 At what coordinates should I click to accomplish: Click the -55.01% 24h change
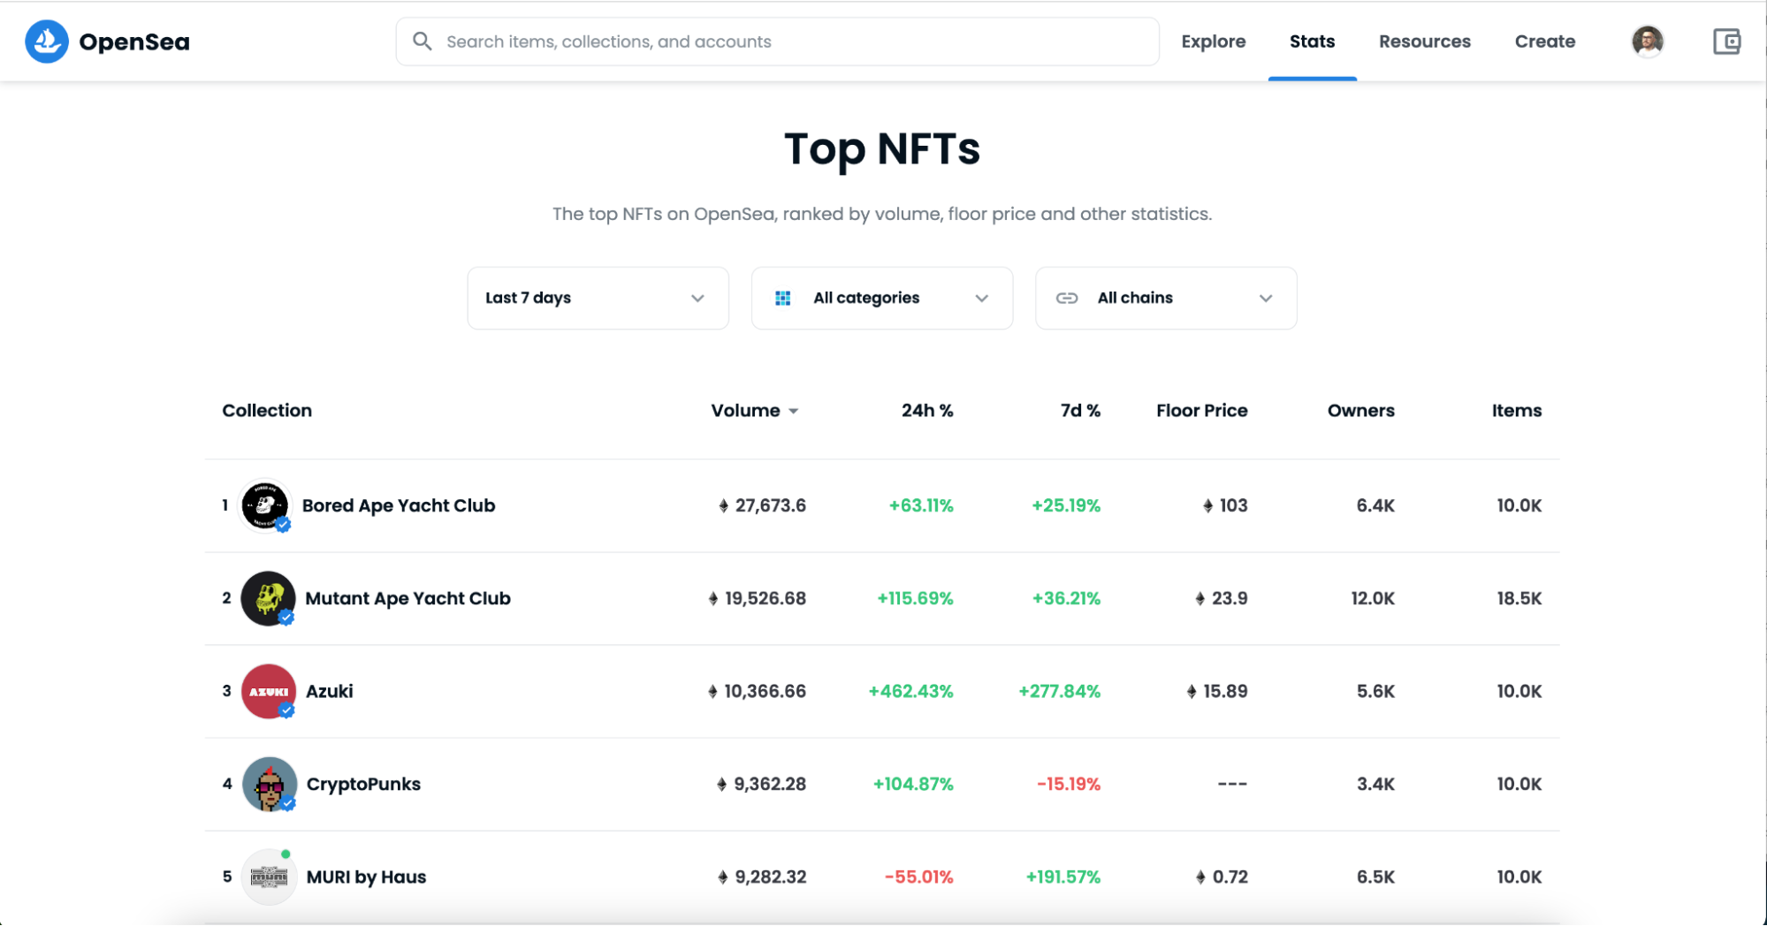pyautogui.click(x=919, y=877)
